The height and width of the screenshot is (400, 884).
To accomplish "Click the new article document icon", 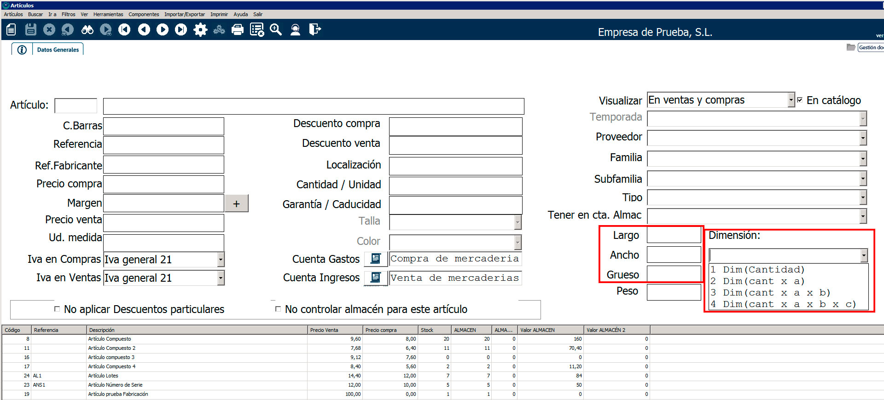I will (x=12, y=30).
